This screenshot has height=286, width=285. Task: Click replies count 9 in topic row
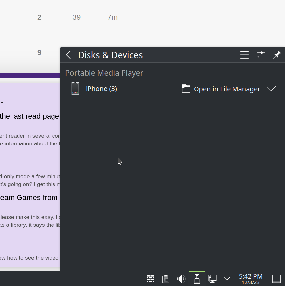pos(39,53)
